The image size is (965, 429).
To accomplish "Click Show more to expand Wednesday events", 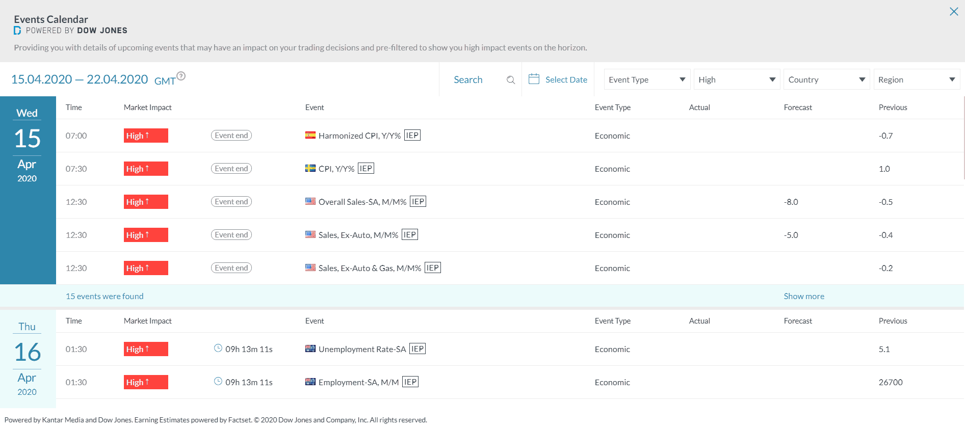I will [x=804, y=296].
